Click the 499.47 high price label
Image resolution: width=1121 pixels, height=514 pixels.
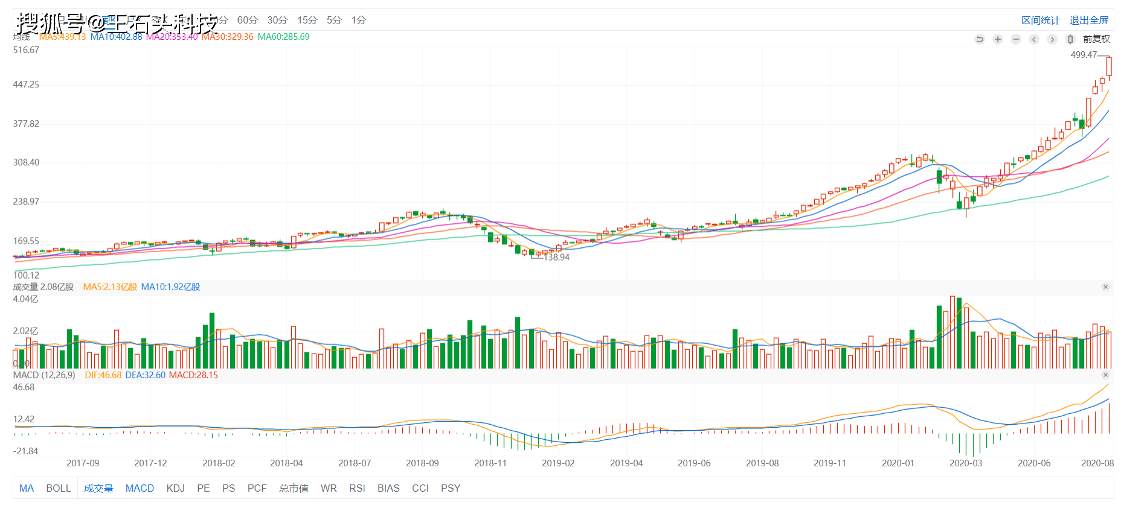pos(1084,55)
